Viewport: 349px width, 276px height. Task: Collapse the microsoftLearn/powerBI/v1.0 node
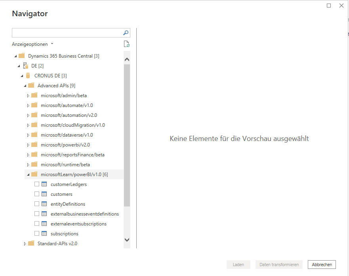coord(28,175)
